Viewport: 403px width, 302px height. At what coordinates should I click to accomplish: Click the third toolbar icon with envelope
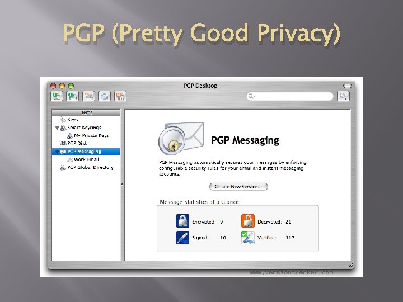point(88,96)
